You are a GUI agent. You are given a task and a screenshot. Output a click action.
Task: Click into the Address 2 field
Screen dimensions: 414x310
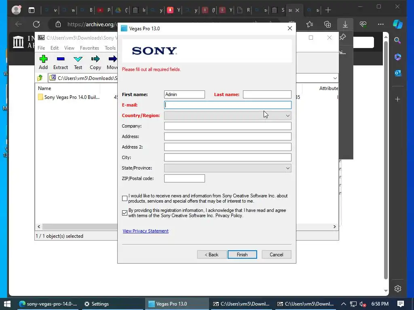(228, 147)
